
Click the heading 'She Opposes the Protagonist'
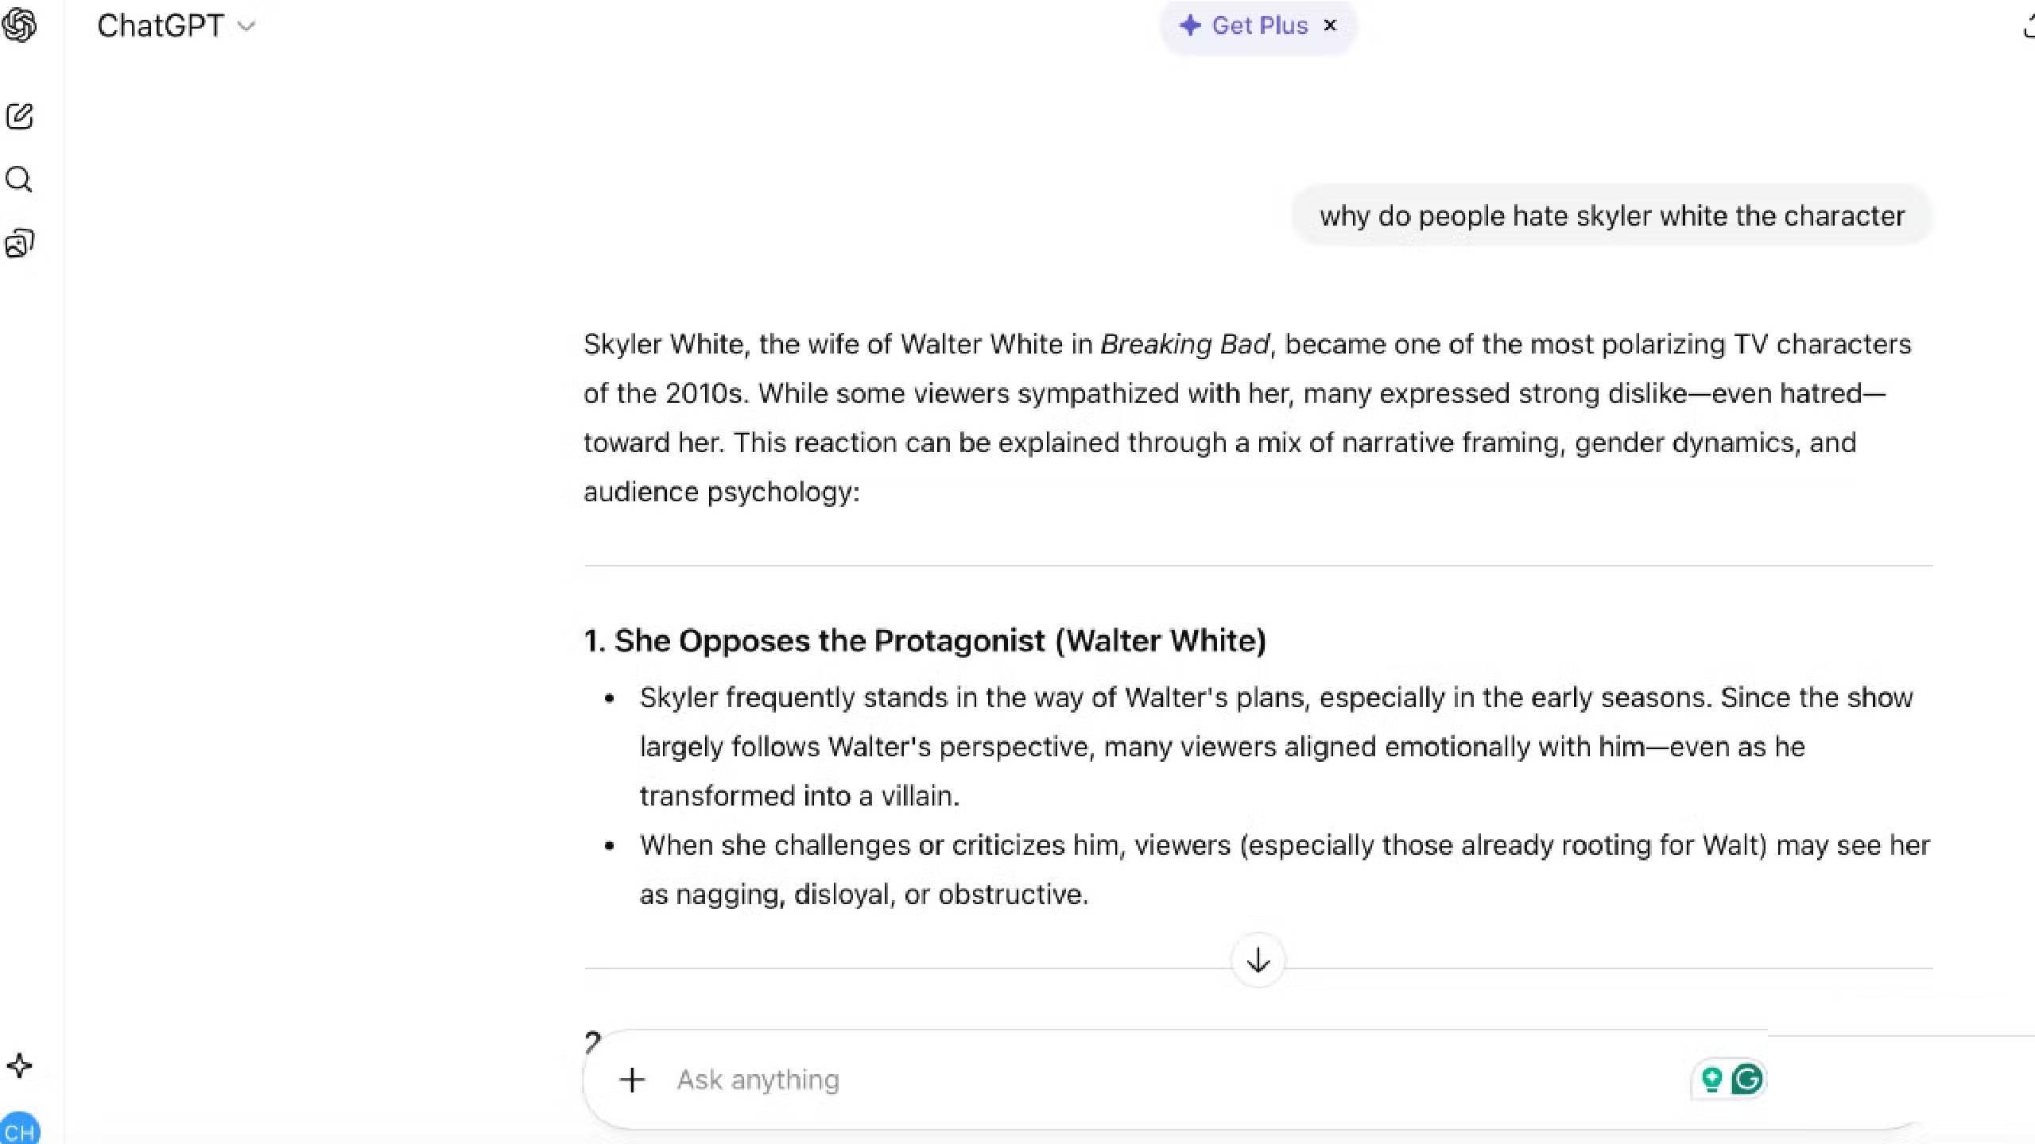click(x=924, y=640)
